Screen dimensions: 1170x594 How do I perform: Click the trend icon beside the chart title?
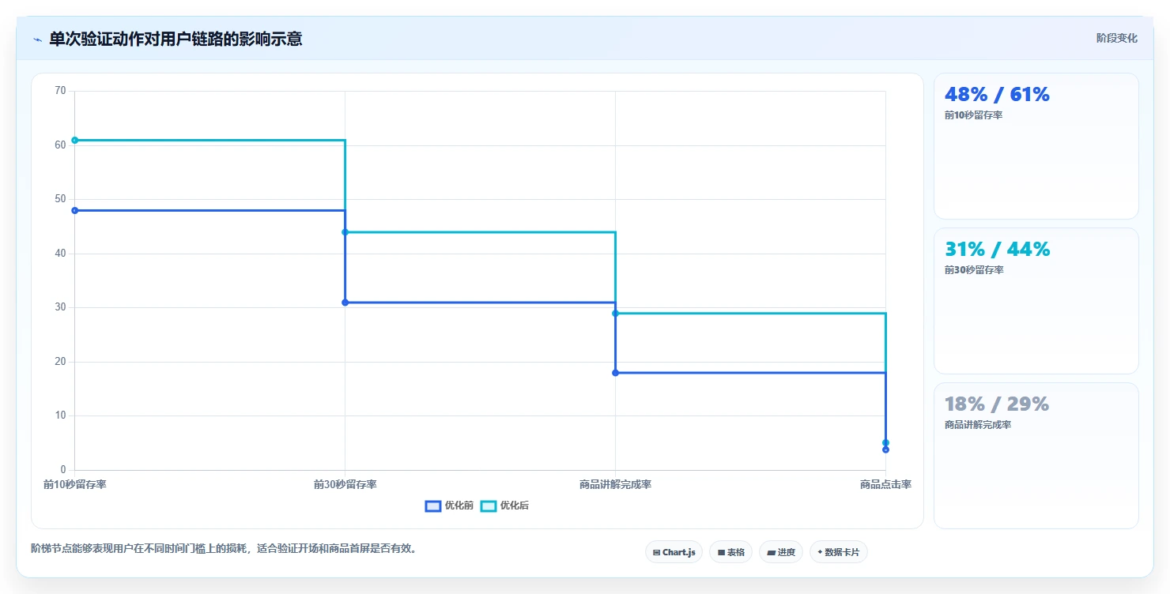pyautogui.click(x=37, y=39)
